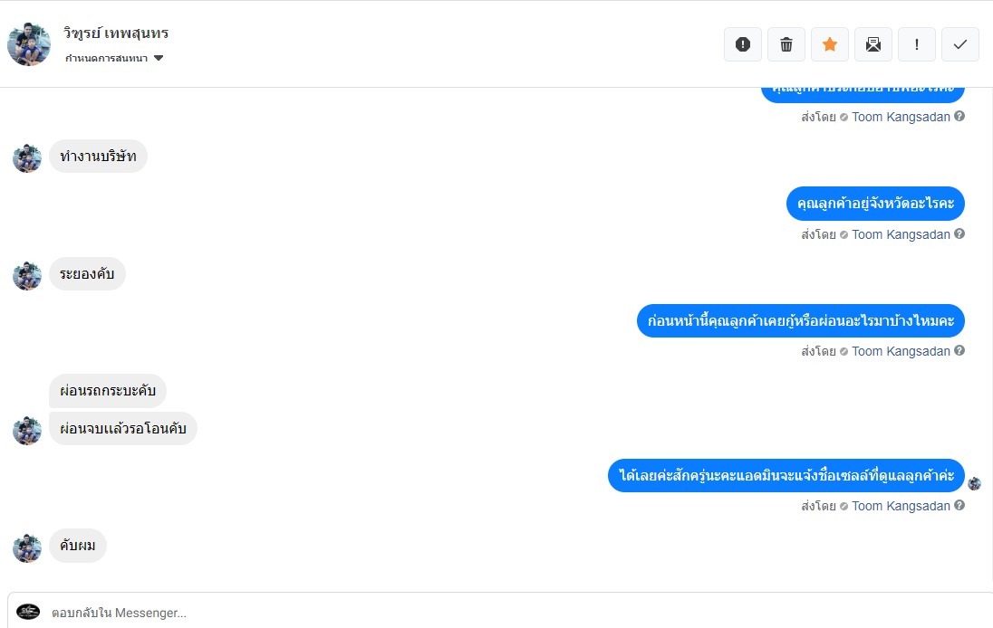
Task: Toggle the orange star on this conversation
Action: [830, 44]
